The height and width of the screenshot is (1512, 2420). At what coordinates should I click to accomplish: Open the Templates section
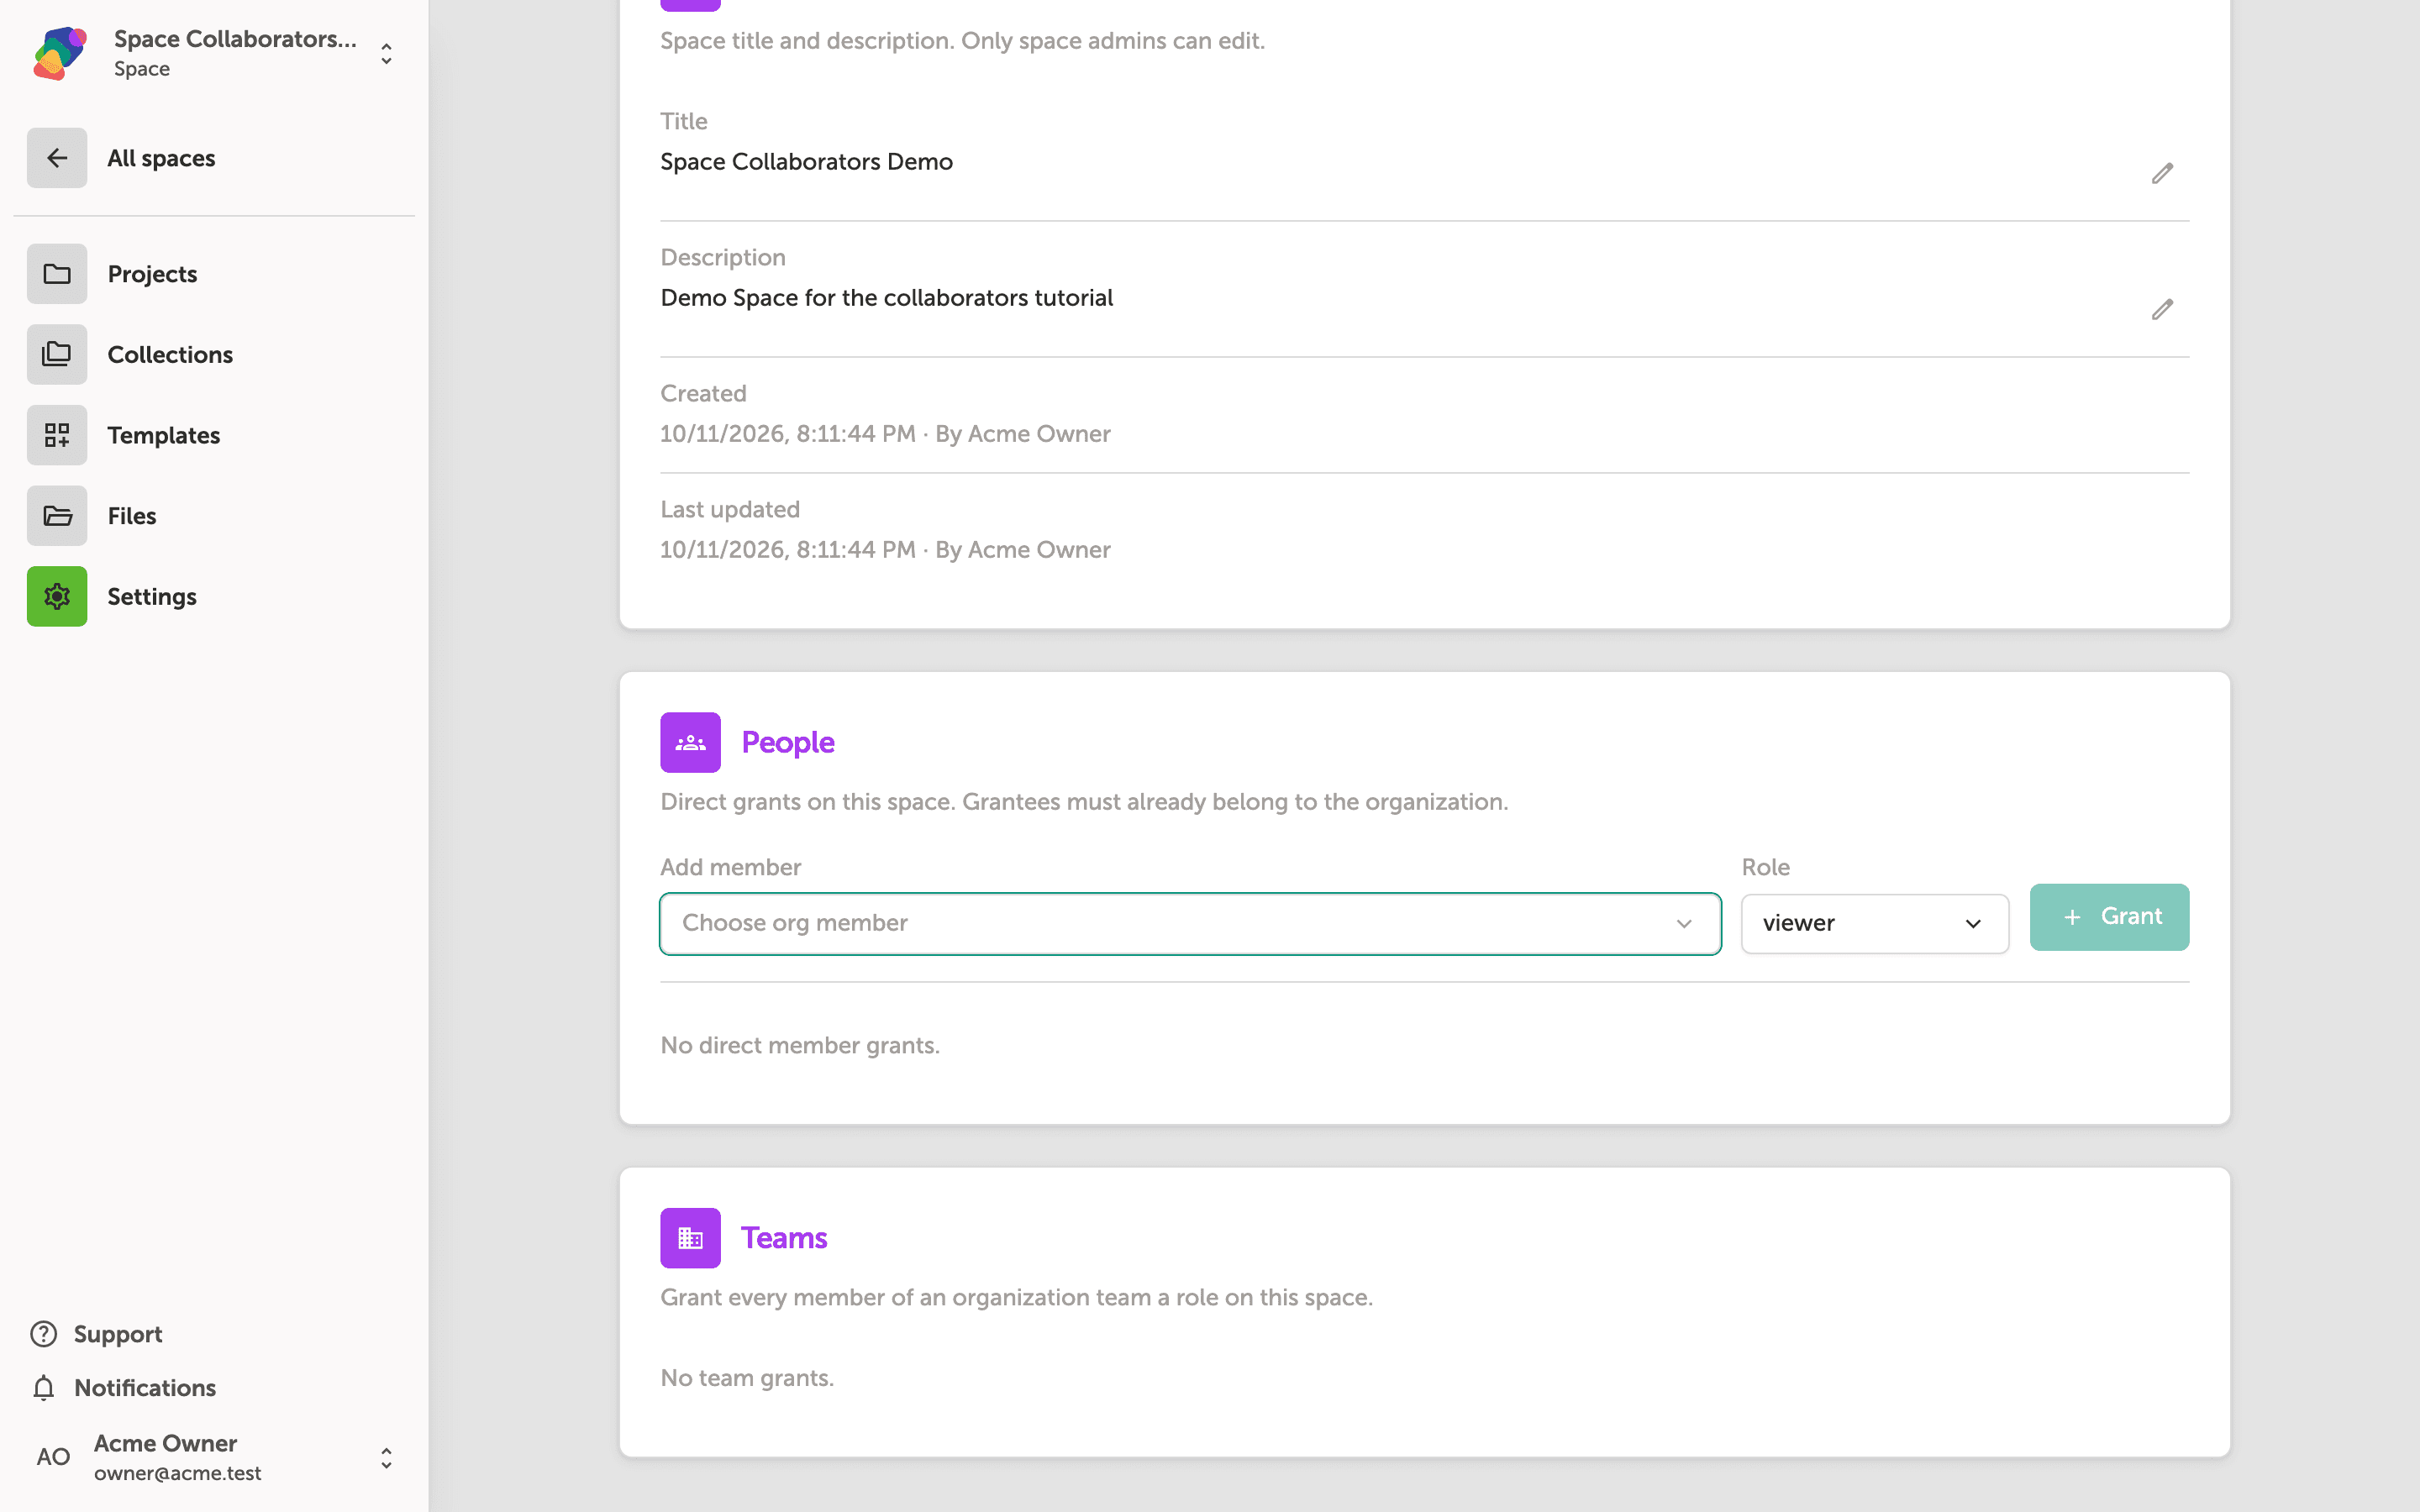point(163,435)
